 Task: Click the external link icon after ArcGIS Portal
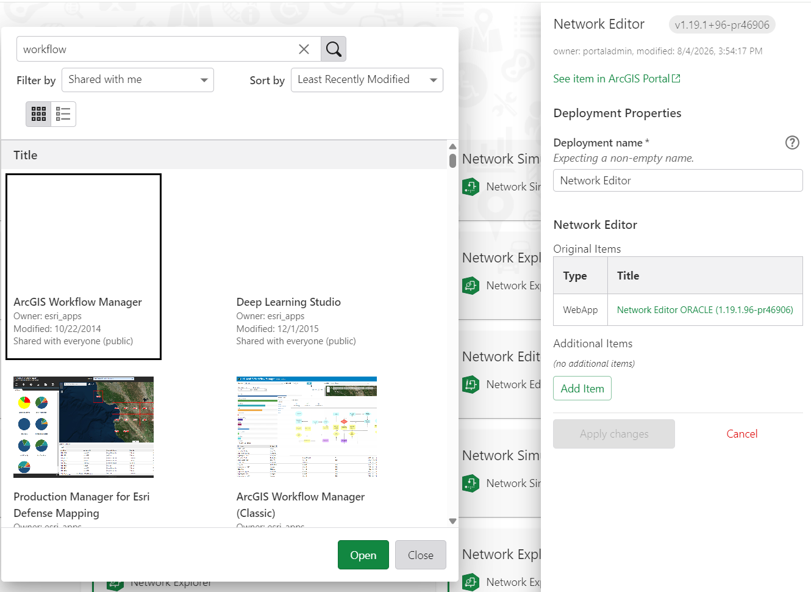coord(676,79)
